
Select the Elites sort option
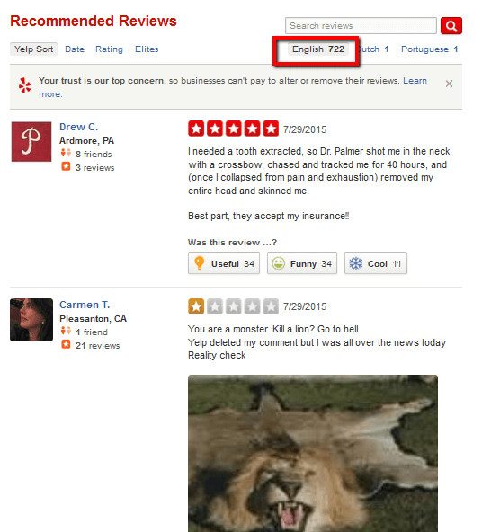pyautogui.click(x=147, y=49)
